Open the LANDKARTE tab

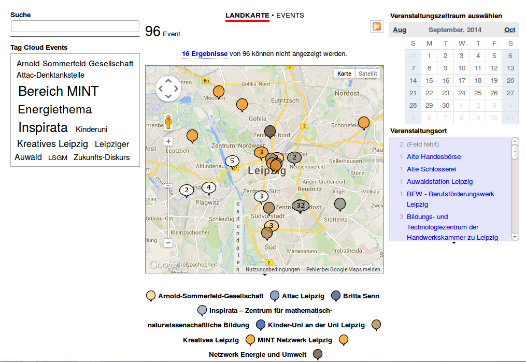(x=246, y=16)
